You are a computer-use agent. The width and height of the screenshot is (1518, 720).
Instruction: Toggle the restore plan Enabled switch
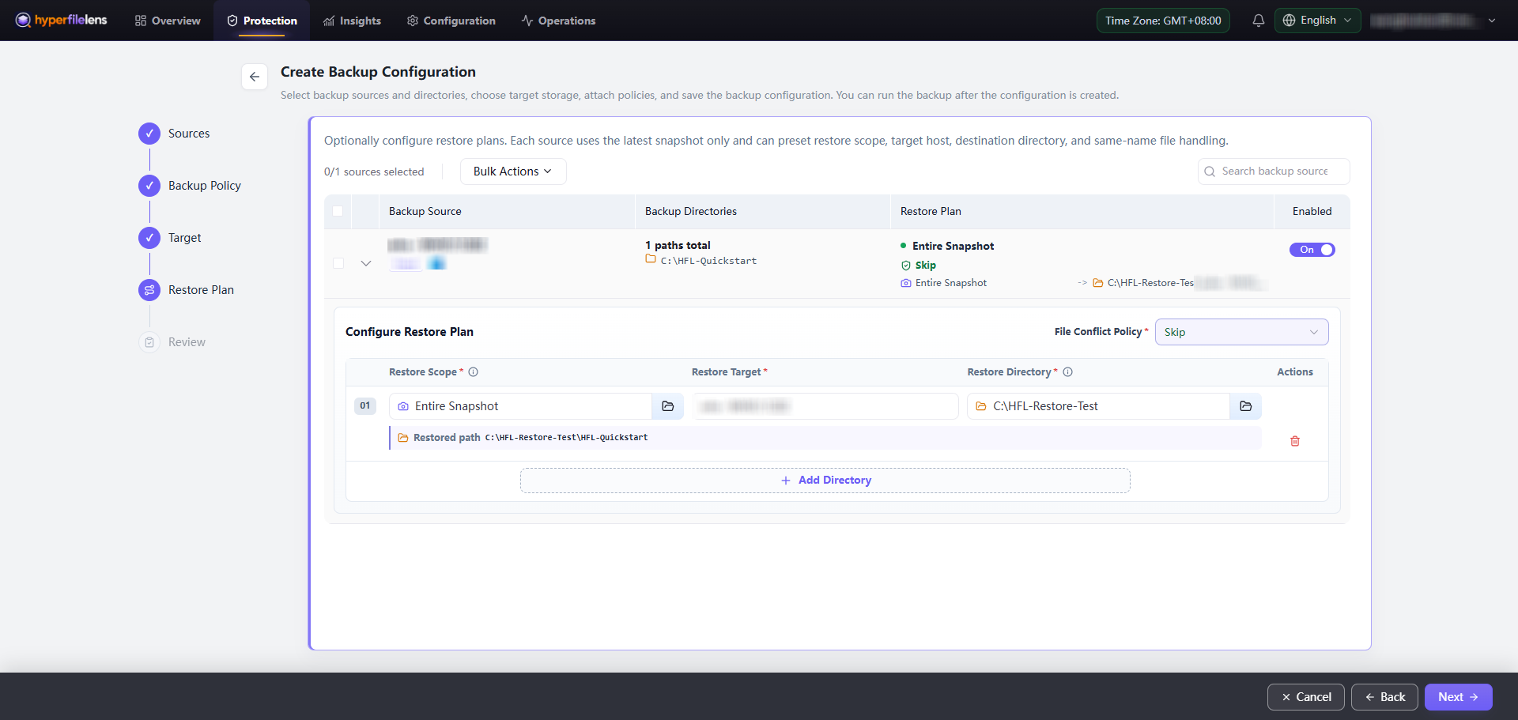(1312, 250)
